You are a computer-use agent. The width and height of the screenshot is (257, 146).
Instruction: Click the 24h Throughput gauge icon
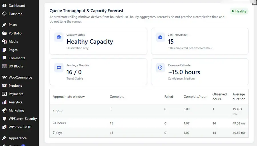[x=160, y=37]
